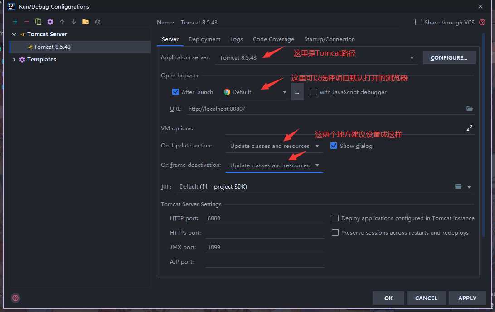Click the APPLY button

(467, 298)
